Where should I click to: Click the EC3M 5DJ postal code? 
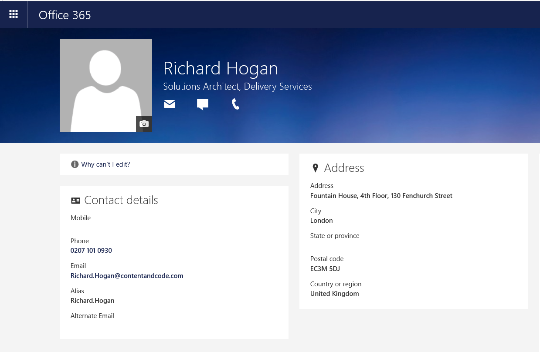pos(325,269)
